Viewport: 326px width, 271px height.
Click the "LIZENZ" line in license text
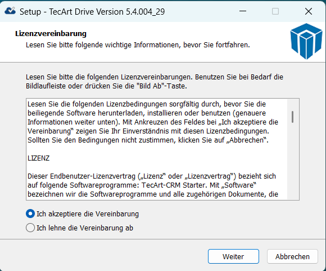click(x=38, y=158)
